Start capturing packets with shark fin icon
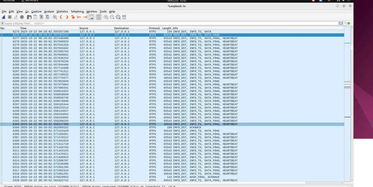This screenshot has width=373, height=187. [3, 17]
